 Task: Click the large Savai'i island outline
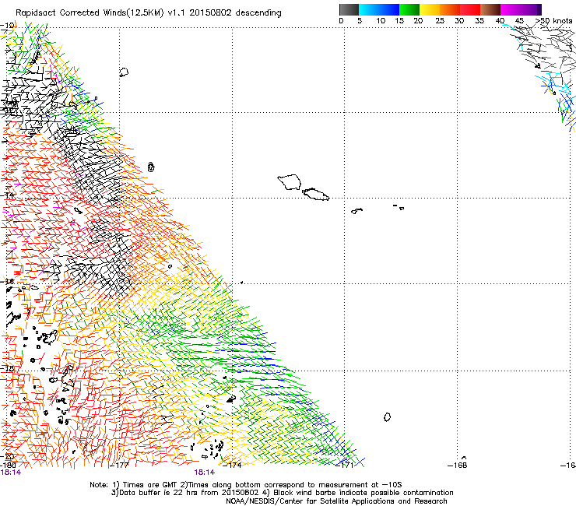tap(290, 182)
